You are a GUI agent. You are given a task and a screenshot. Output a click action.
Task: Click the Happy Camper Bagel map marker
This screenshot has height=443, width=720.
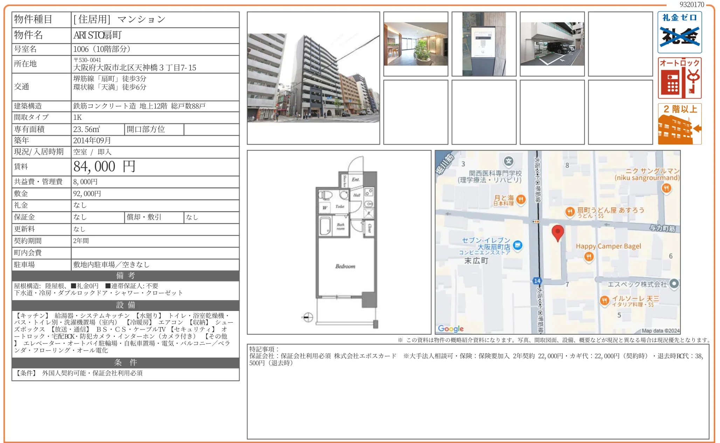589,257
